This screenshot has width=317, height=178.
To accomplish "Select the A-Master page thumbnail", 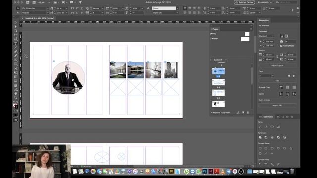I will 245,39.
